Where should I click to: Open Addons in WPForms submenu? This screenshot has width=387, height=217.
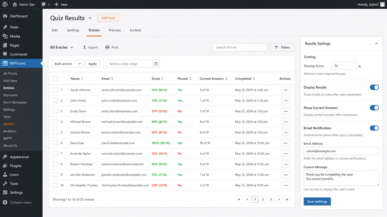[9, 124]
